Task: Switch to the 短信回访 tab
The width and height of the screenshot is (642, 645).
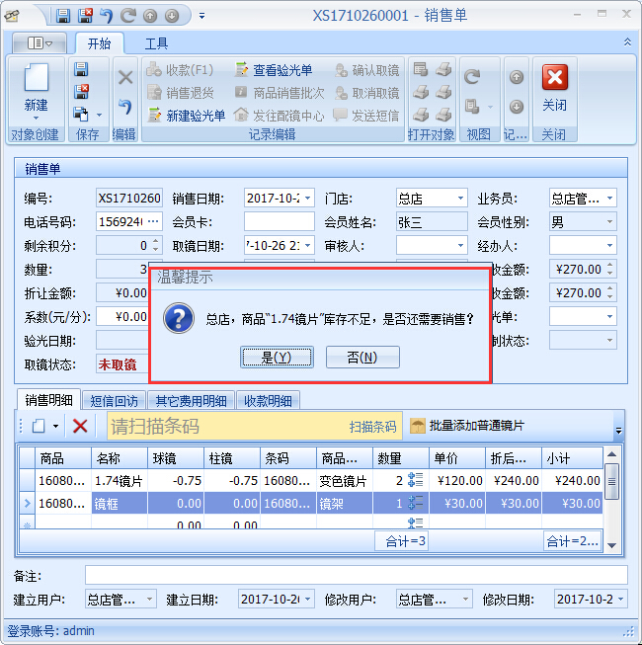Action: [x=117, y=400]
